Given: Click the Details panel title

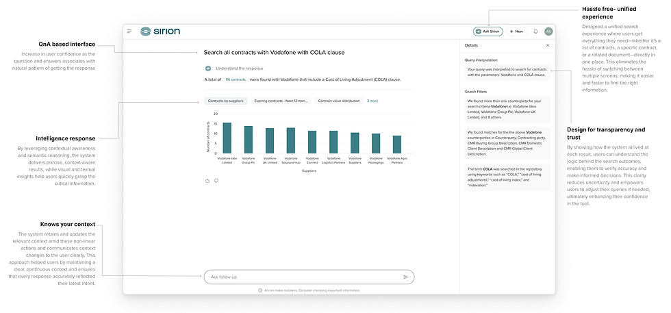Looking at the screenshot, I should point(471,45).
